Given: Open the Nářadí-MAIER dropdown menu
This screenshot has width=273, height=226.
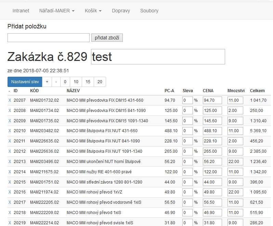Looking at the screenshot, I should (x=57, y=11).
